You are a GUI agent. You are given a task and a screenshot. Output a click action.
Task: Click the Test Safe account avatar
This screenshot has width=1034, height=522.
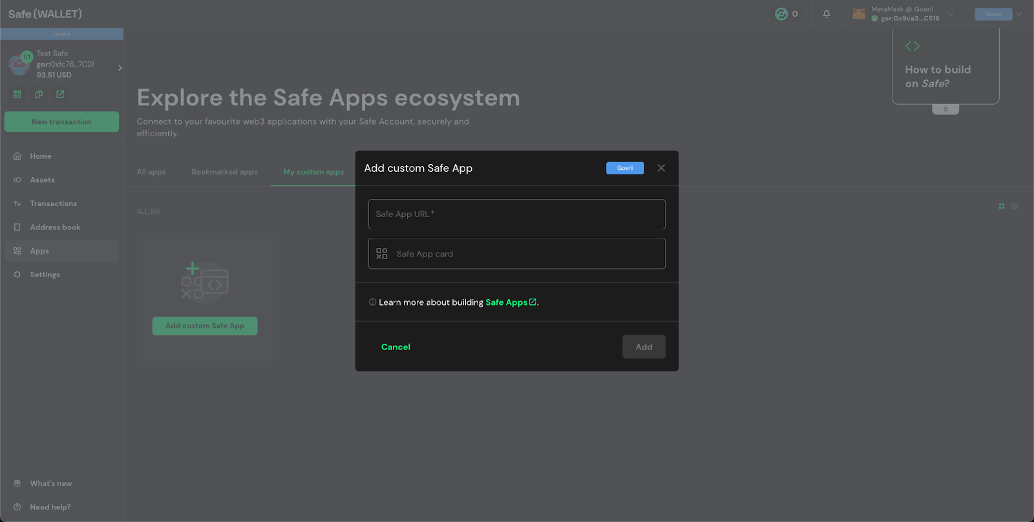[18, 64]
